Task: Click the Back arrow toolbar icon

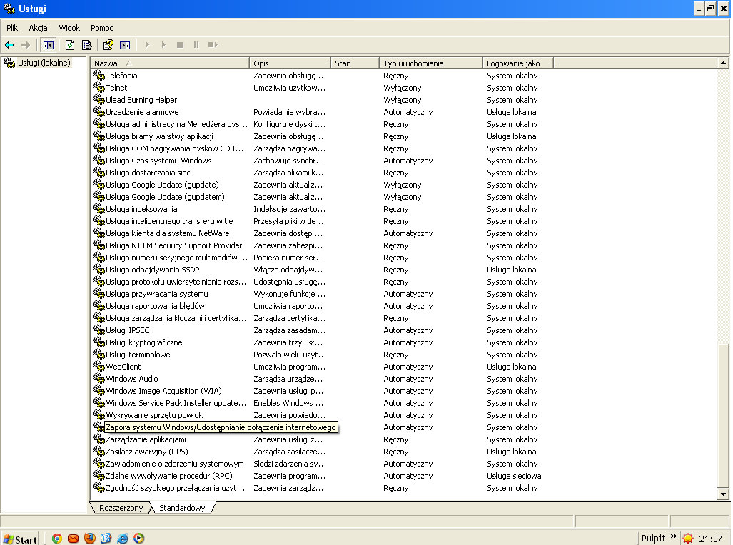Action: [x=9, y=45]
